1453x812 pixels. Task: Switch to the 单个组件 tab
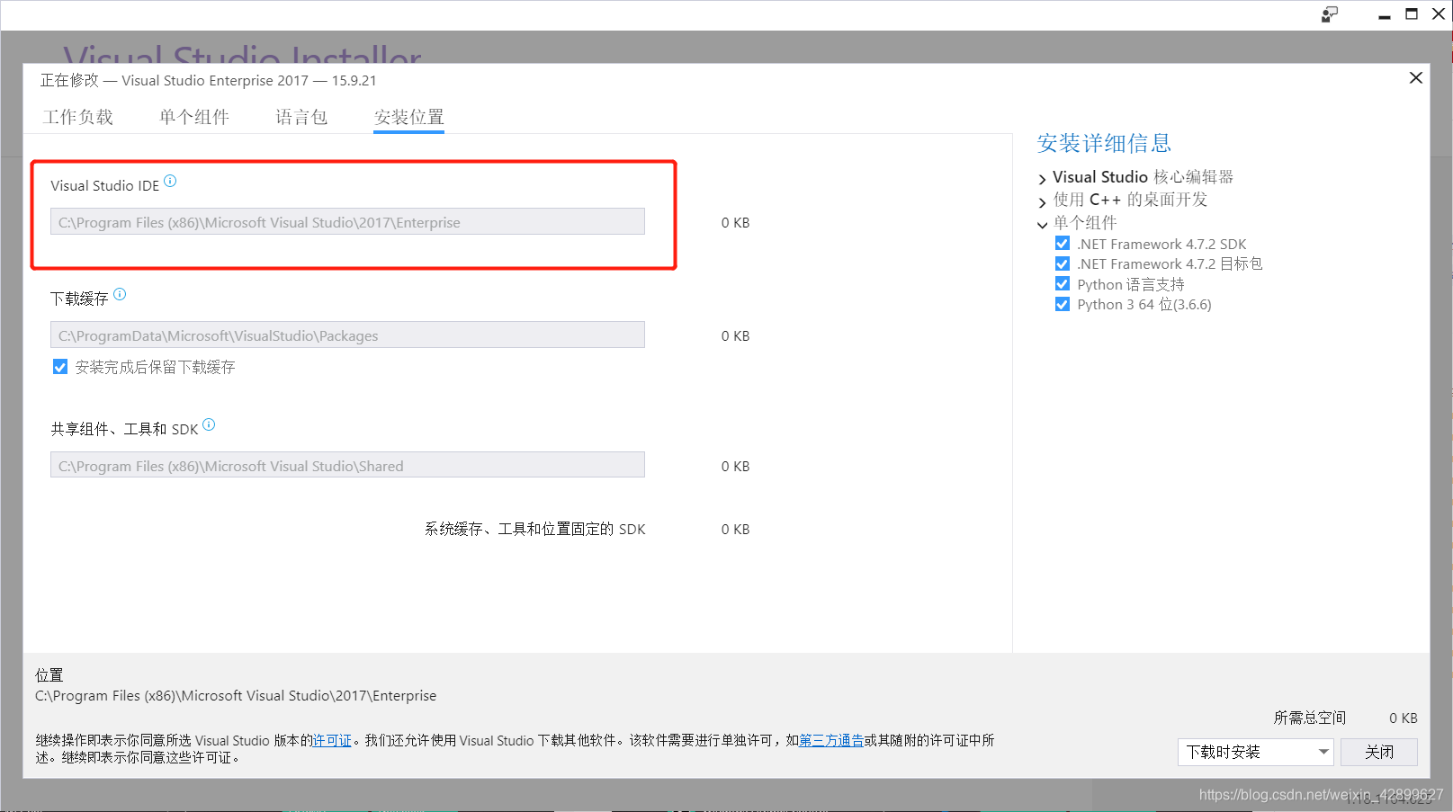194,117
